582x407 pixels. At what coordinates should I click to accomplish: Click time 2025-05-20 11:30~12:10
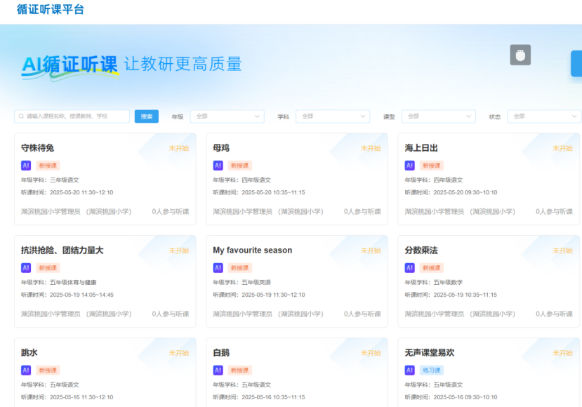tap(81, 192)
